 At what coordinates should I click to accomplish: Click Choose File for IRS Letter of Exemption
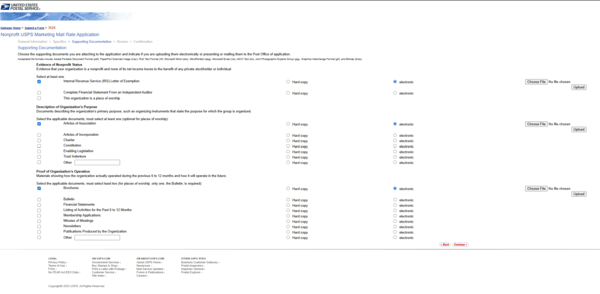tap(536, 82)
